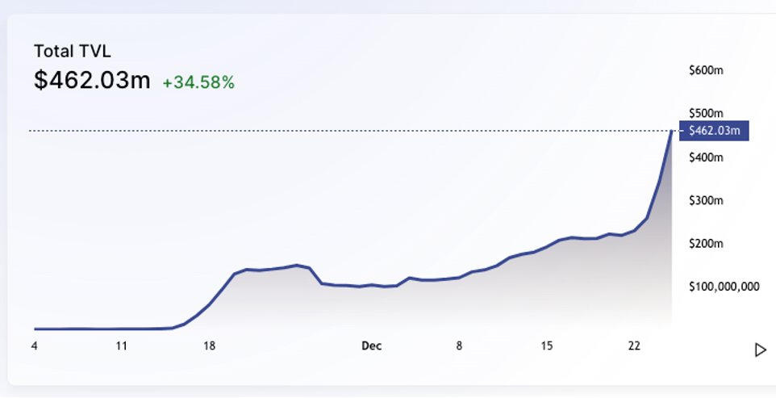The height and width of the screenshot is (398, 776).
Task: Select the 8 date tick on x-axis
Action: point(459,346)
